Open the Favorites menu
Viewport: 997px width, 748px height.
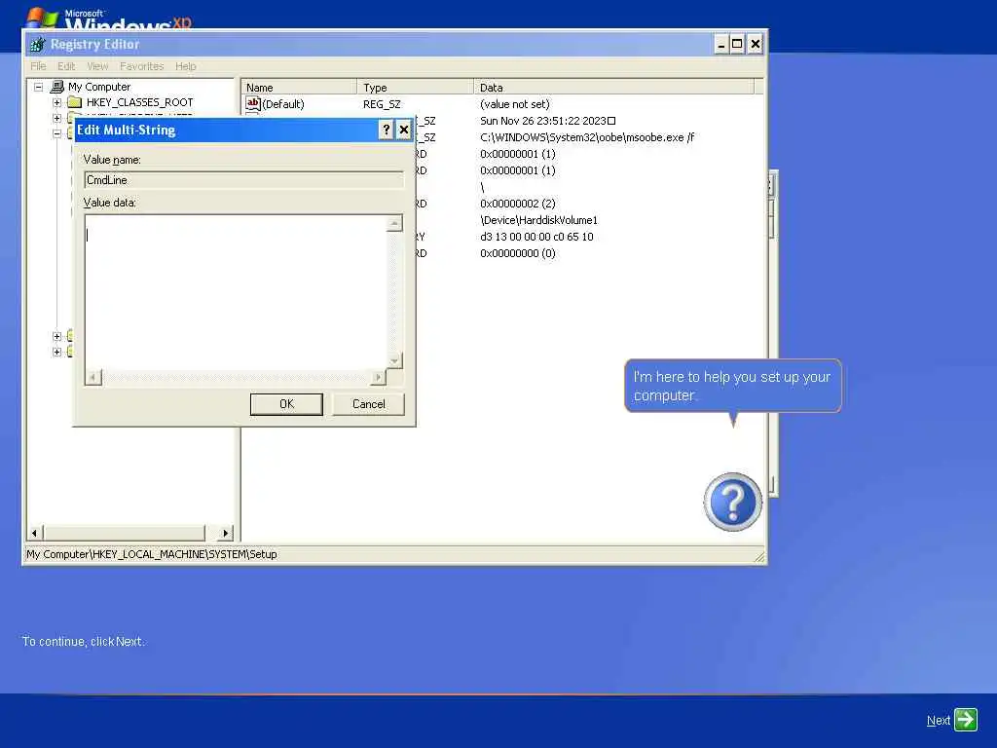pyautogui.click(x=142, y=66)
